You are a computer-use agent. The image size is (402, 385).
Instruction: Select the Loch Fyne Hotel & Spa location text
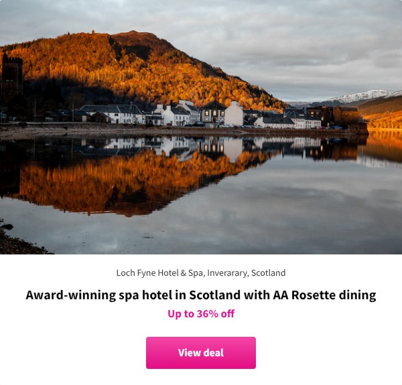click(201, 273)
